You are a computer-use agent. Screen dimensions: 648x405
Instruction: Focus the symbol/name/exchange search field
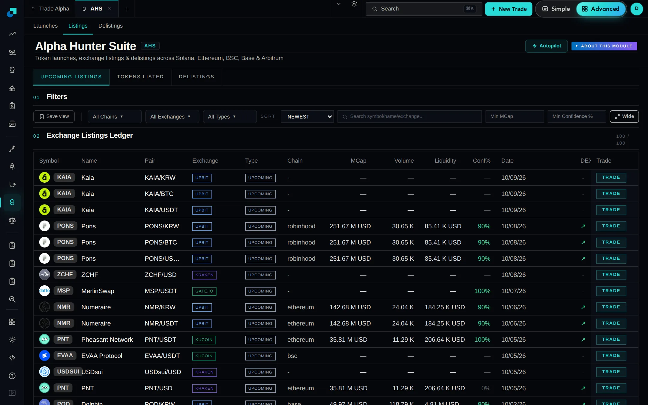coord(409,116)
